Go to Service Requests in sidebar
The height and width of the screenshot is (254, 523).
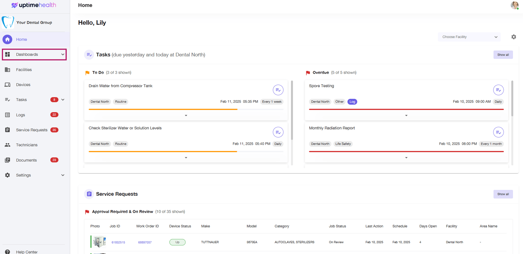click(x=32, y=130)
